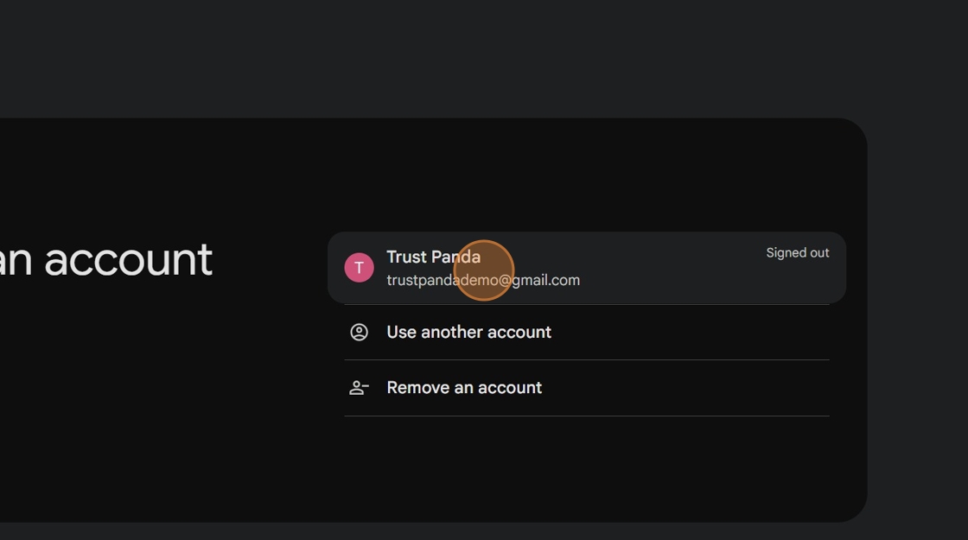The width and height of the screenshot is (968, 540).
Task: Click the pink T avatar icon
Action: pos(359,268)
